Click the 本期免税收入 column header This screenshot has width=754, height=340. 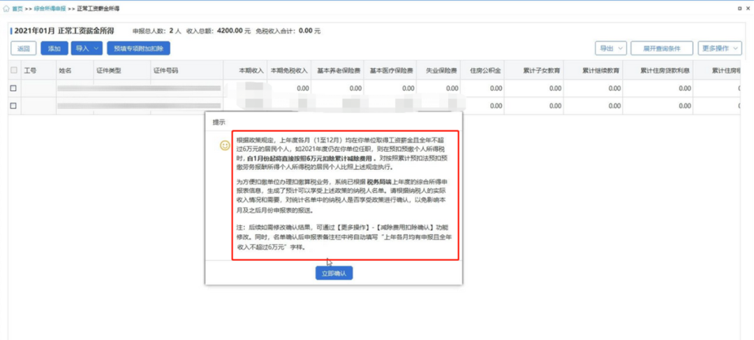click(289, 70)
